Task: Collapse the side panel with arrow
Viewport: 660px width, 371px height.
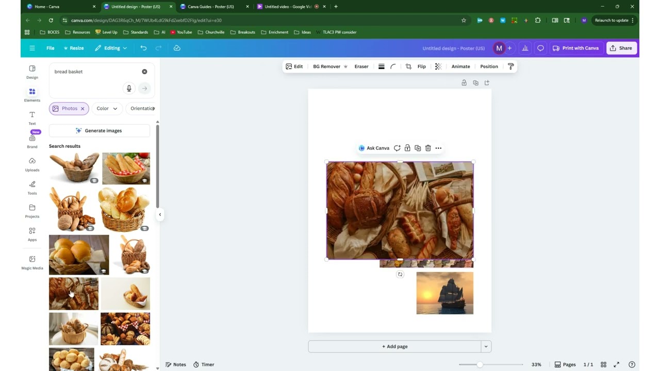Action: (160, 214)
